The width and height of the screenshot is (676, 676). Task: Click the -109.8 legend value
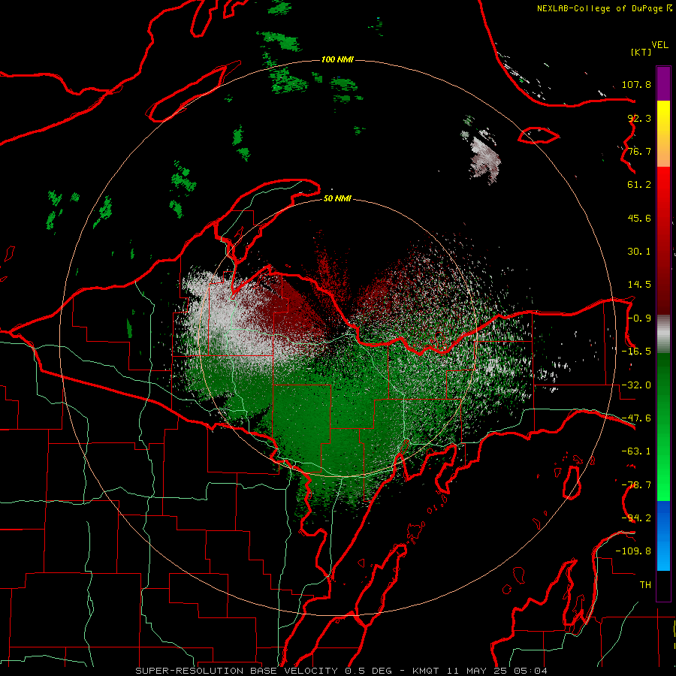point(633,551)
